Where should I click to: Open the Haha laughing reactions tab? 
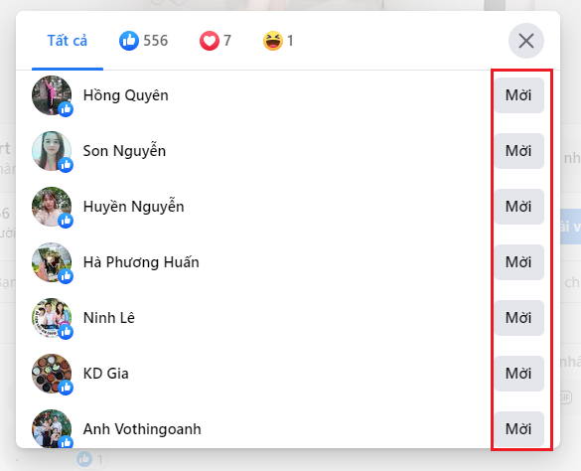(278, 41)
